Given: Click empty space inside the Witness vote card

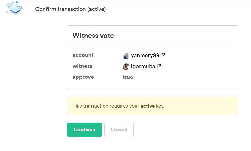Looking at the screenshot, I should (x=200, y=72).
